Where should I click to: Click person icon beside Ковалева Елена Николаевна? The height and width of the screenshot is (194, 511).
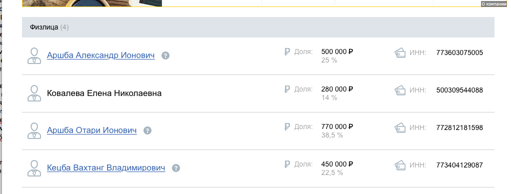[x=34, y=93]
